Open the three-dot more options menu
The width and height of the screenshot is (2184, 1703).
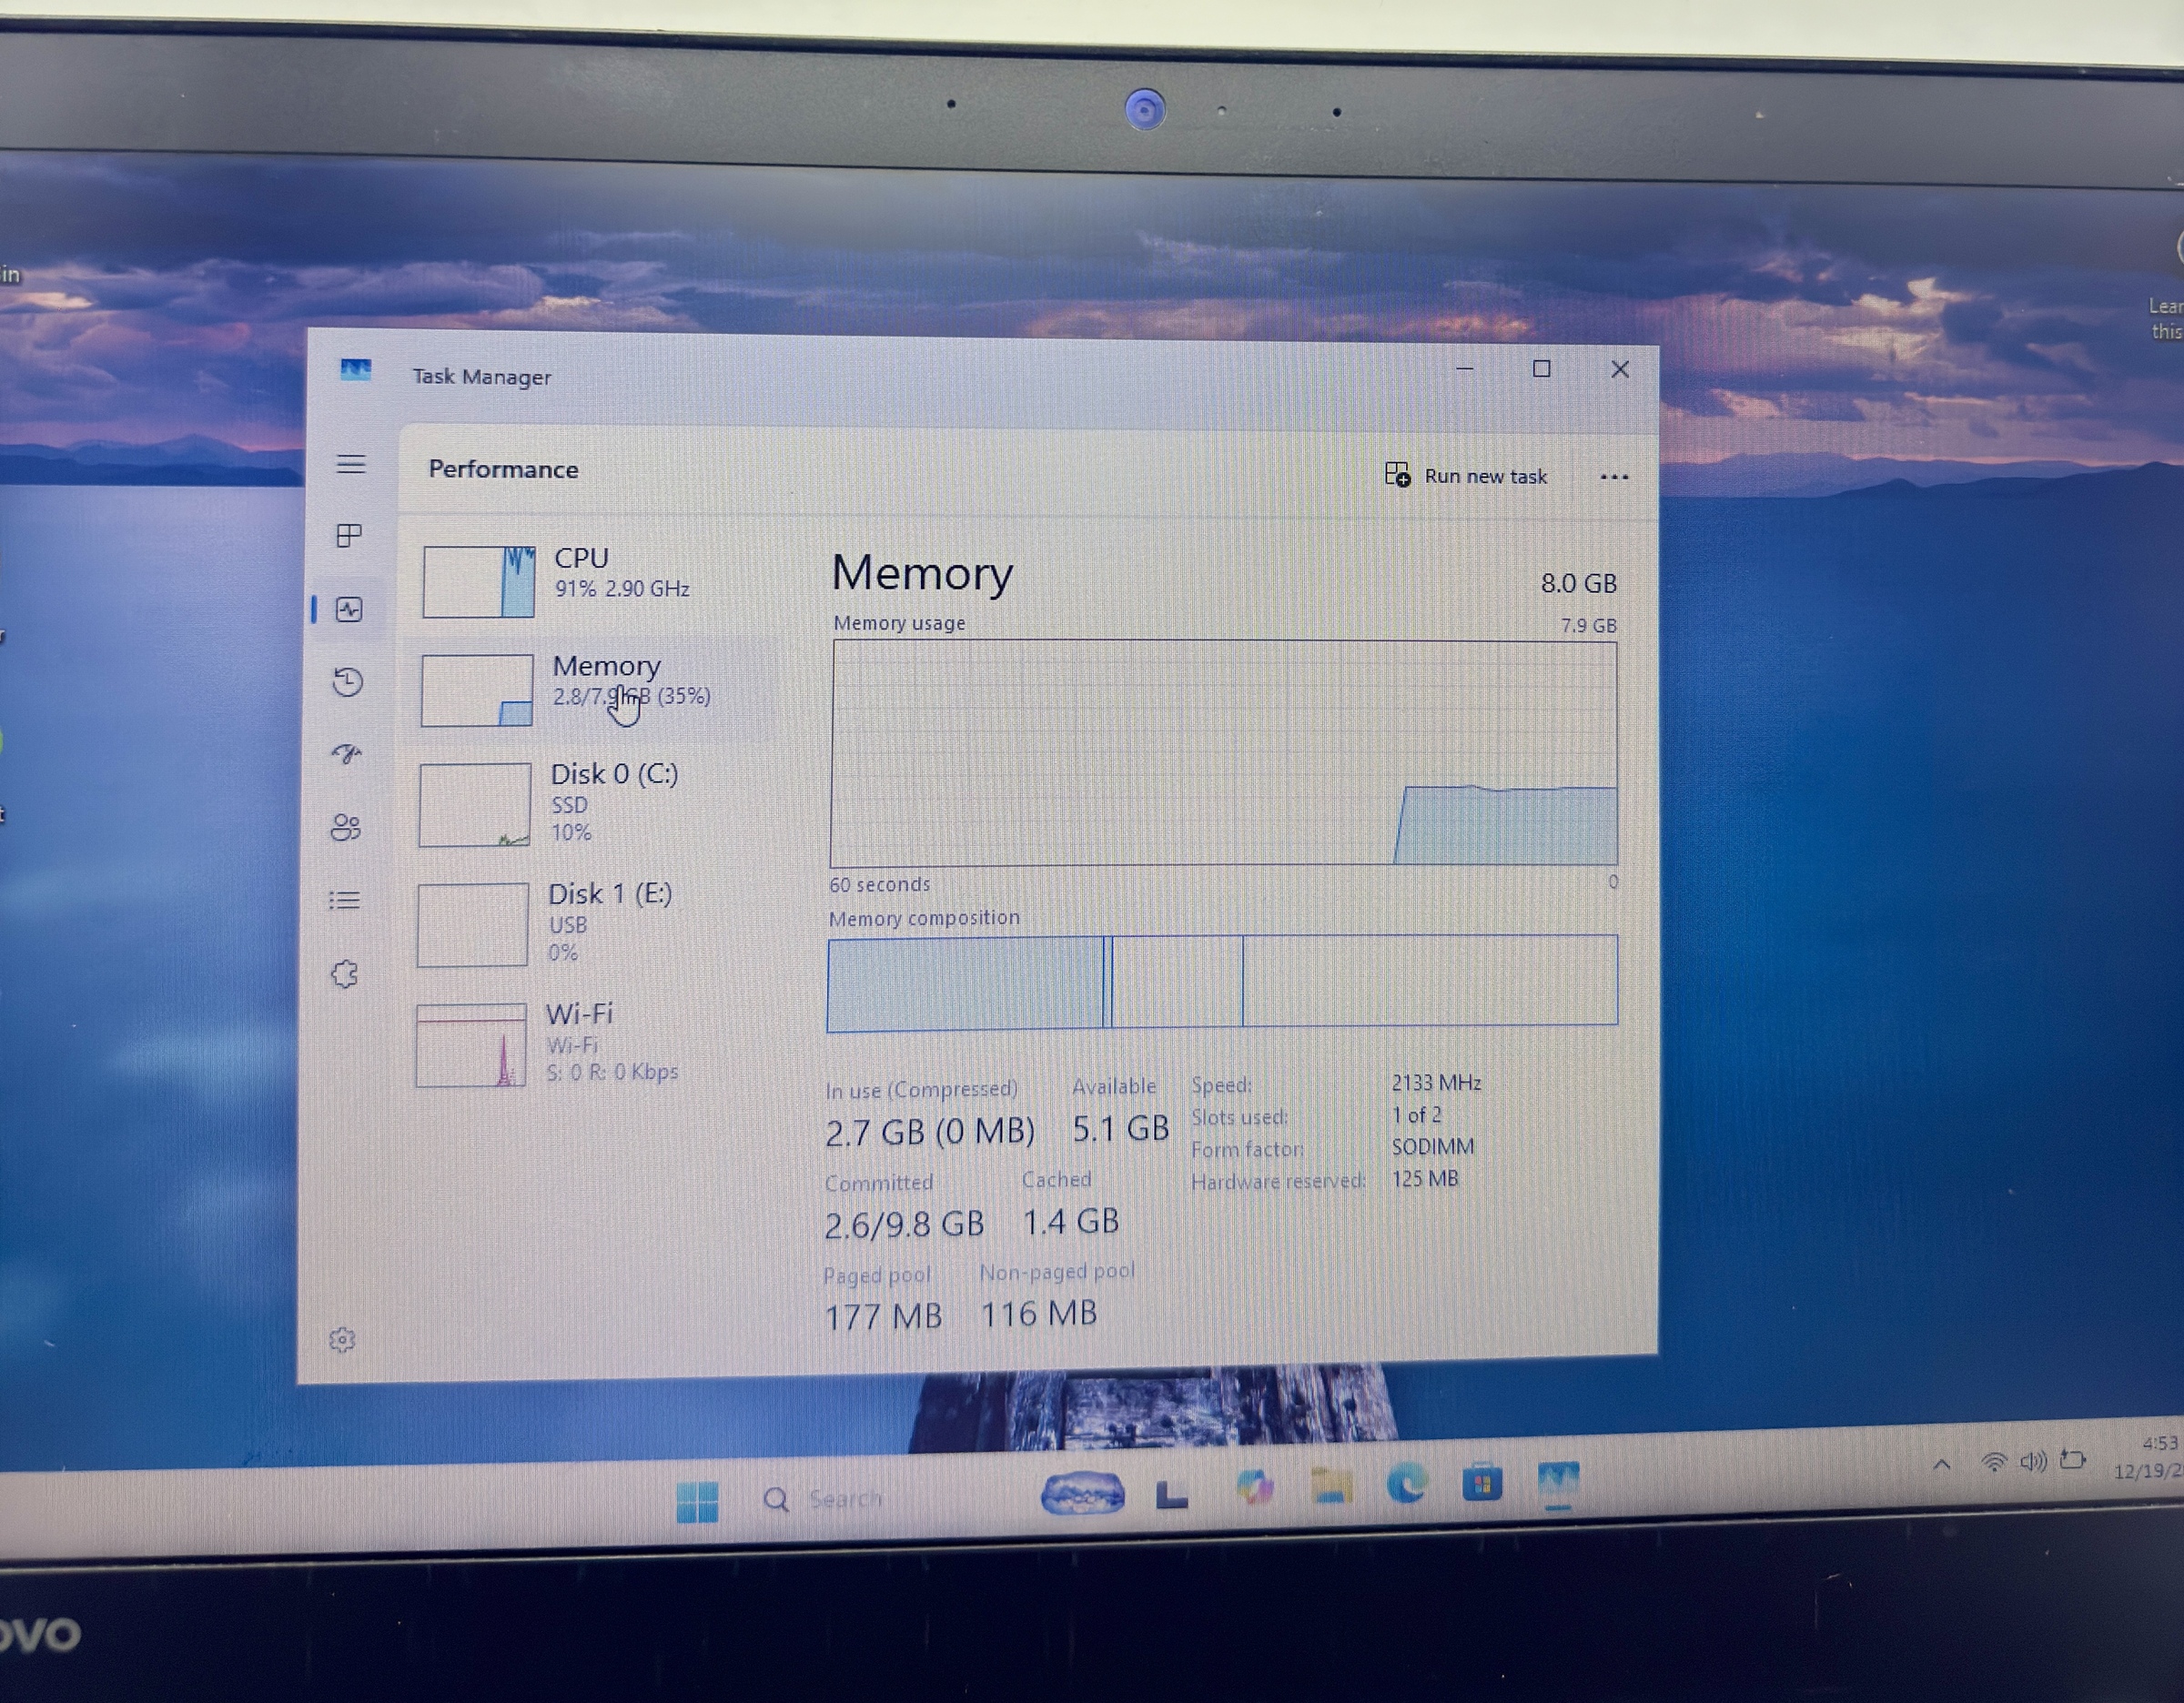point(1614,477)
